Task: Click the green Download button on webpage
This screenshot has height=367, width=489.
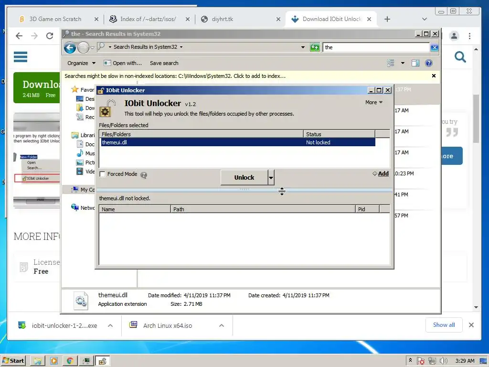Action: 37,88
